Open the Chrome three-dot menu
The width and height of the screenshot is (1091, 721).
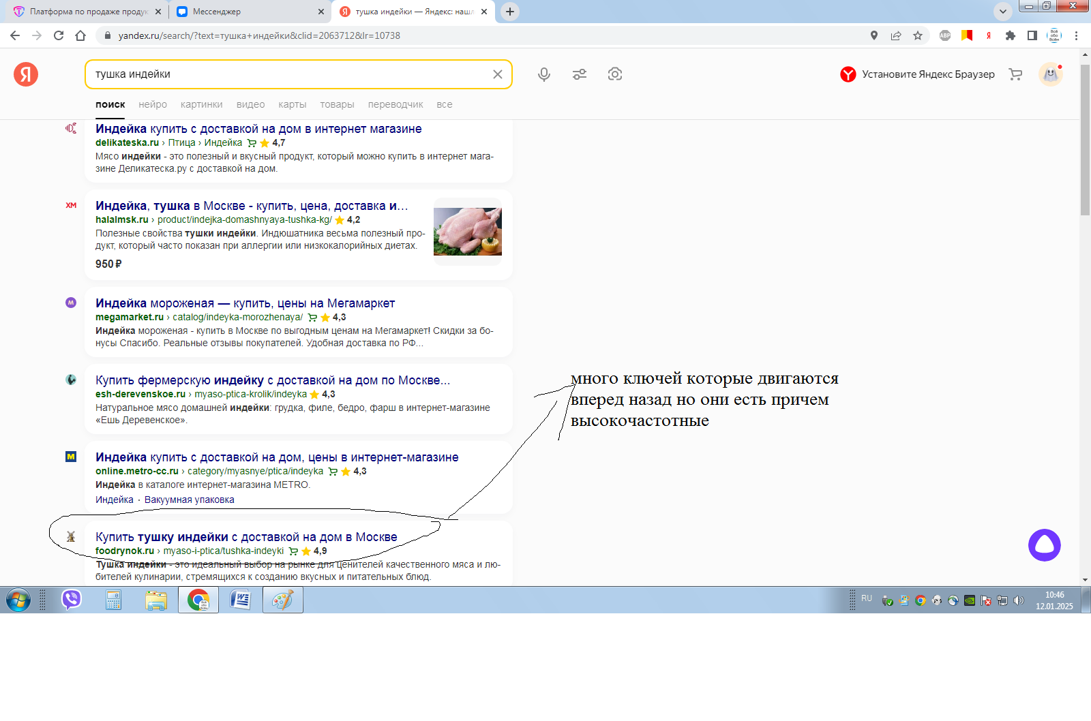click(x=1077, y=35)
